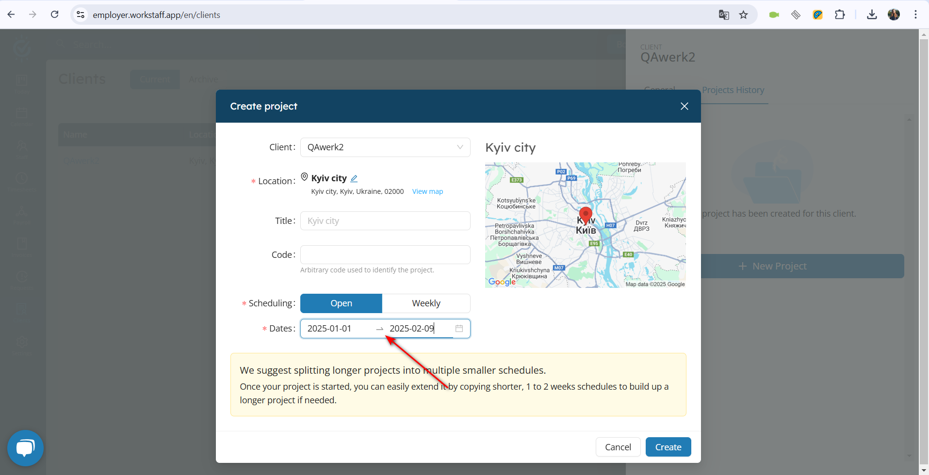Click the location pin icon beside Kyiv city
Viewport: 929px width, 475px height.
click(304, 177)
